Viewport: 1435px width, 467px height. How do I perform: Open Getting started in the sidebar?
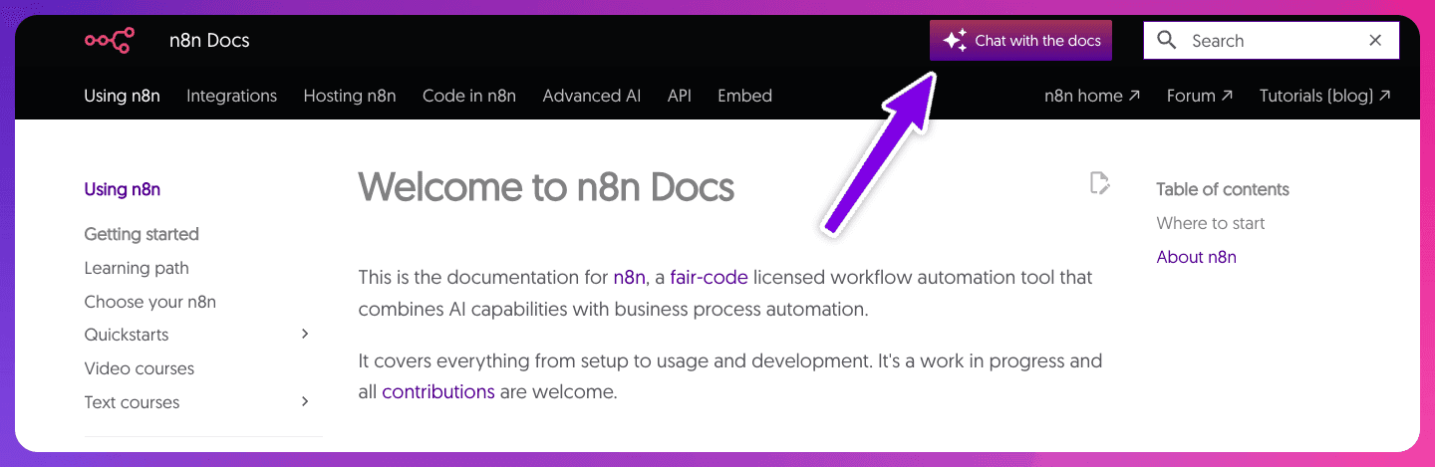[142, 234]
